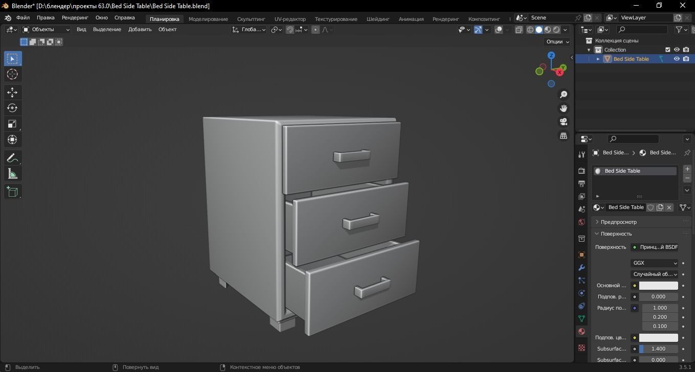Toggle fake user shield for material
Image resolution: width=695 pixels, height=372 pixels.
(x=651, y=207)
